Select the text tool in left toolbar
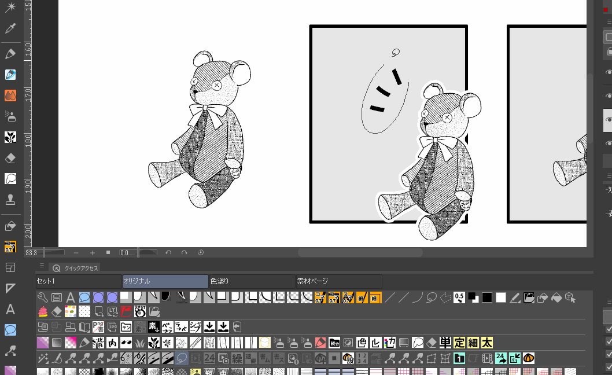Viewport: 612px width, 375px height. (x=10, y=309)
